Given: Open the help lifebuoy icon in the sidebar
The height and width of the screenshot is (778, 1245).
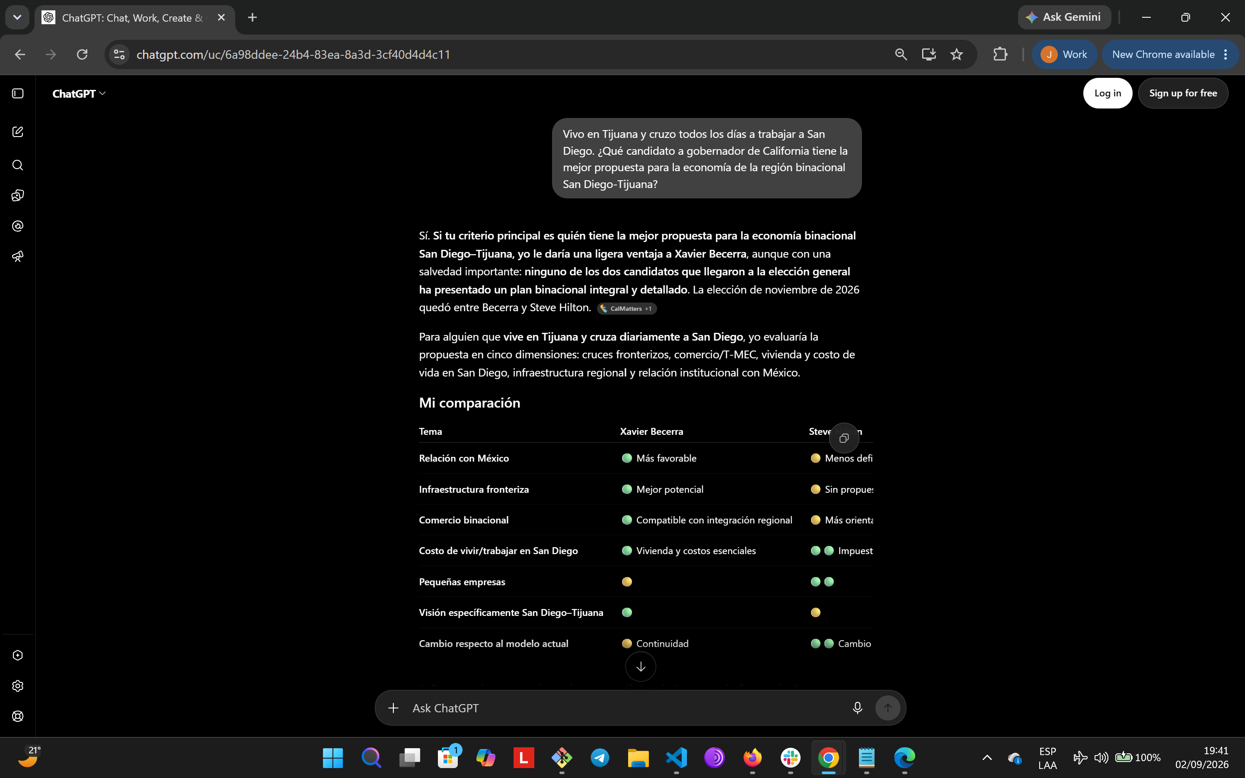Looking at the screenshot, I should [18, 716].
